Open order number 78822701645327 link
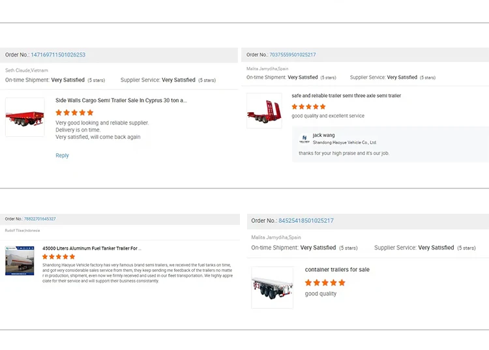Viewport: 489px width, 350px height. [40, 219]
